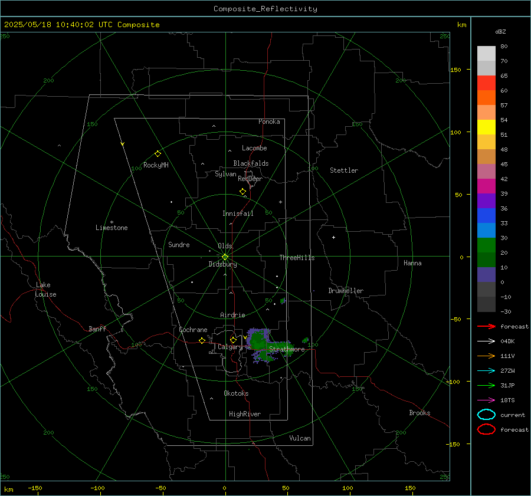Click the Olds city label
531x496 pixels.
click(x=225, y=246)
